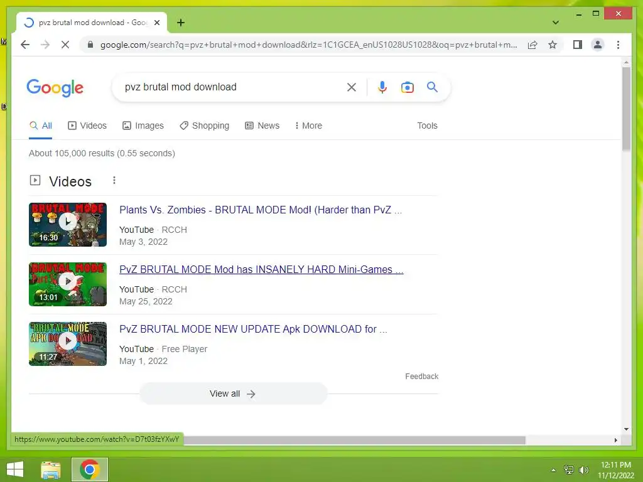Click 'May 3, 2022' date text

pos(144,242)
